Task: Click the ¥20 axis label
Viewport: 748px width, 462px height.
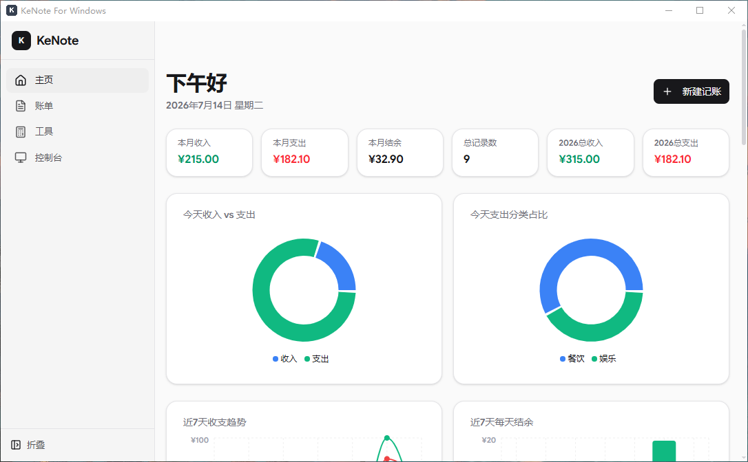Action: (489, 440)
